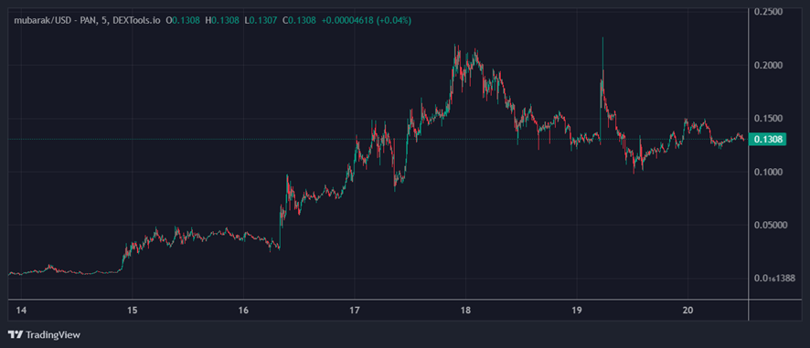Click date 15 on time axis
810x348 pixels.
pyautogui.click(x=133, y=310)
